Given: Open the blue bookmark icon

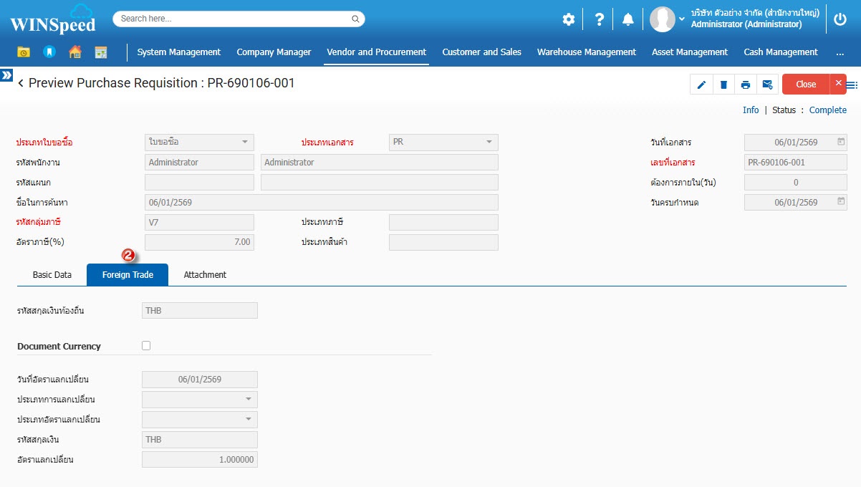Looking at the screenshot, I should point(49,52).
